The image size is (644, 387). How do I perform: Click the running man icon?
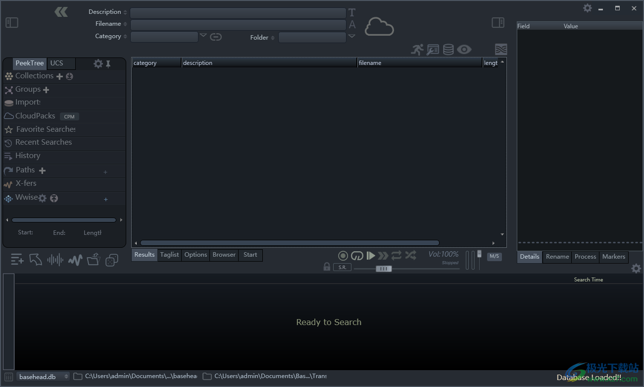(417, 50)
